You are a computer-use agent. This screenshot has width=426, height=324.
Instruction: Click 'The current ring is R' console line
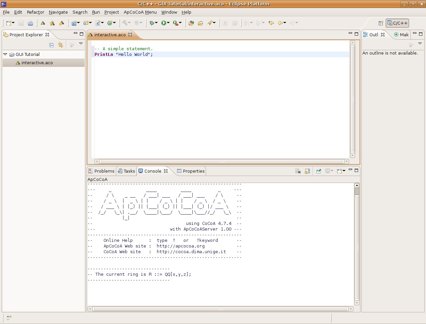coord(139,274)
